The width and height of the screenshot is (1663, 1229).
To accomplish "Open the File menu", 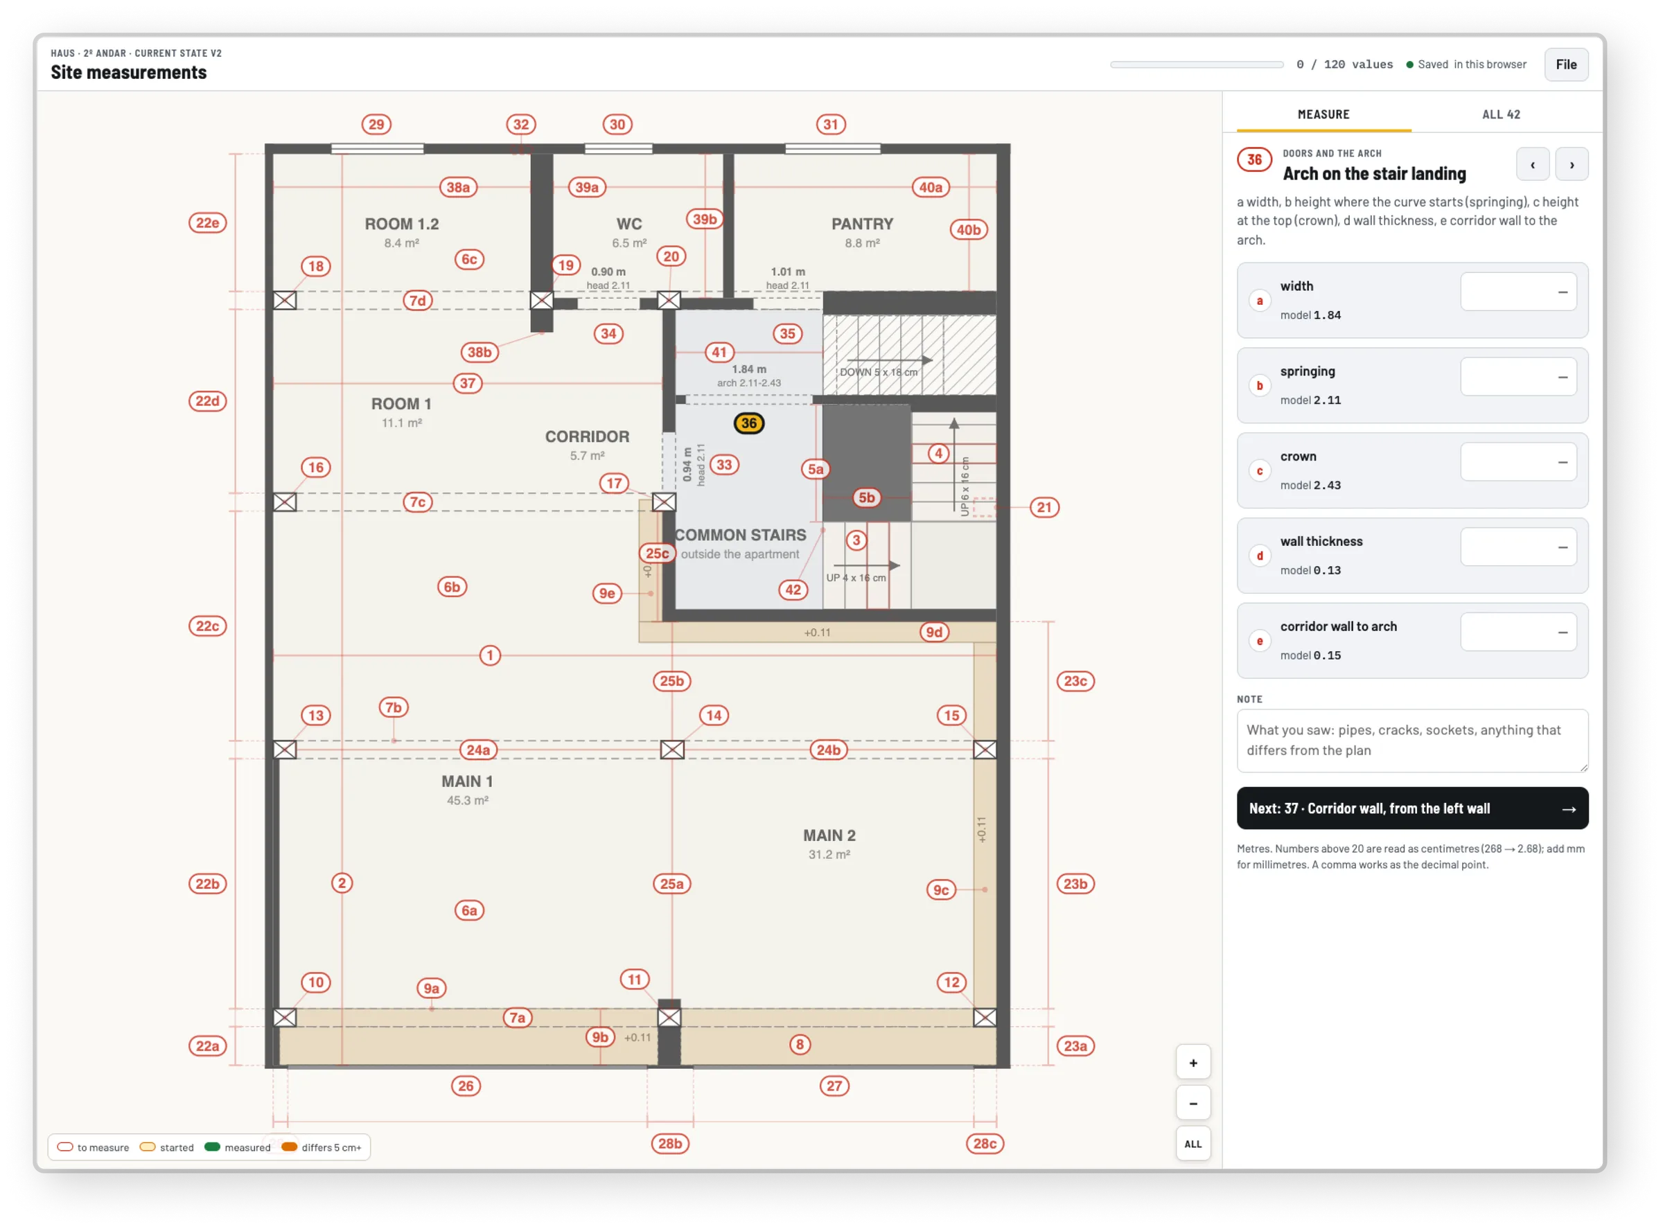I will (1565, 64).
